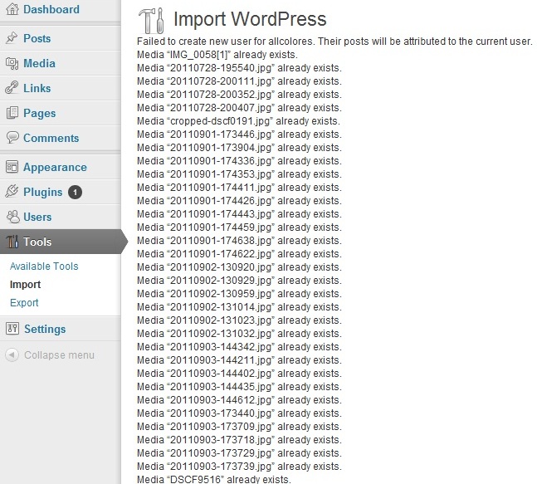Open the Posts menu

(x=37, y=38)
